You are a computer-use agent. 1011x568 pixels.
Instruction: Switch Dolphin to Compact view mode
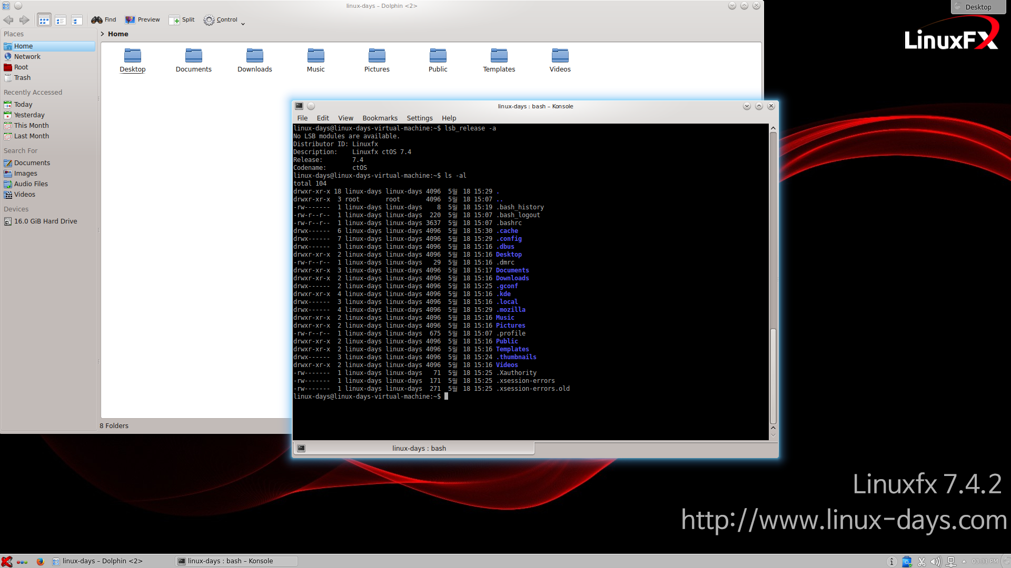tap(61, 20)
